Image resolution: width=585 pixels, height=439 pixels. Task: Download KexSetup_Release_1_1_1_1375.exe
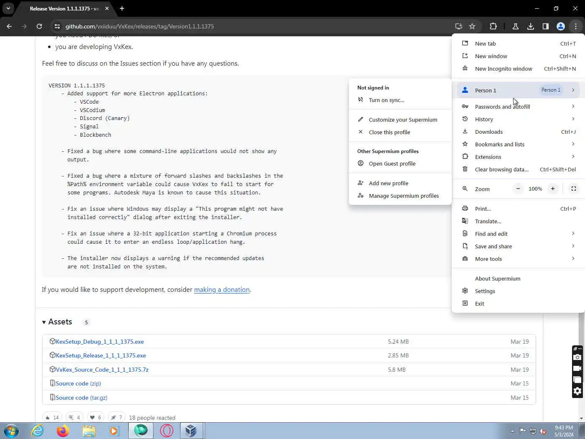click(101, 355)
